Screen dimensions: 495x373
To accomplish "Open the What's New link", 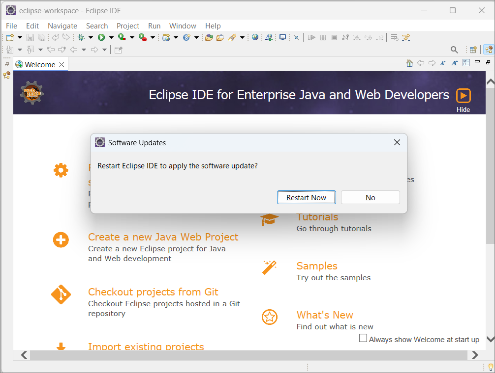I will point(325,315).
